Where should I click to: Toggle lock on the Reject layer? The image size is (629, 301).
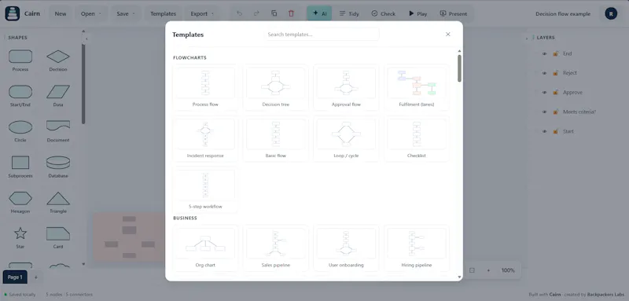[x=556, y=73]
